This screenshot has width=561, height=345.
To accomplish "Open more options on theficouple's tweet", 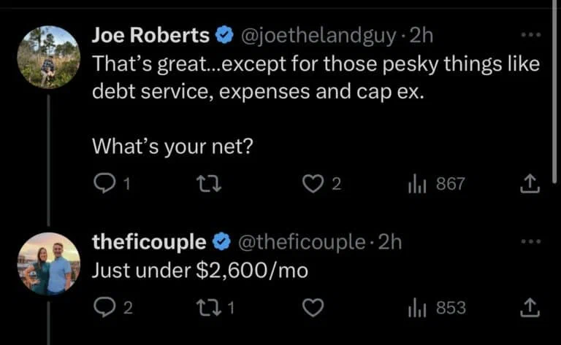I will point(530,241).
